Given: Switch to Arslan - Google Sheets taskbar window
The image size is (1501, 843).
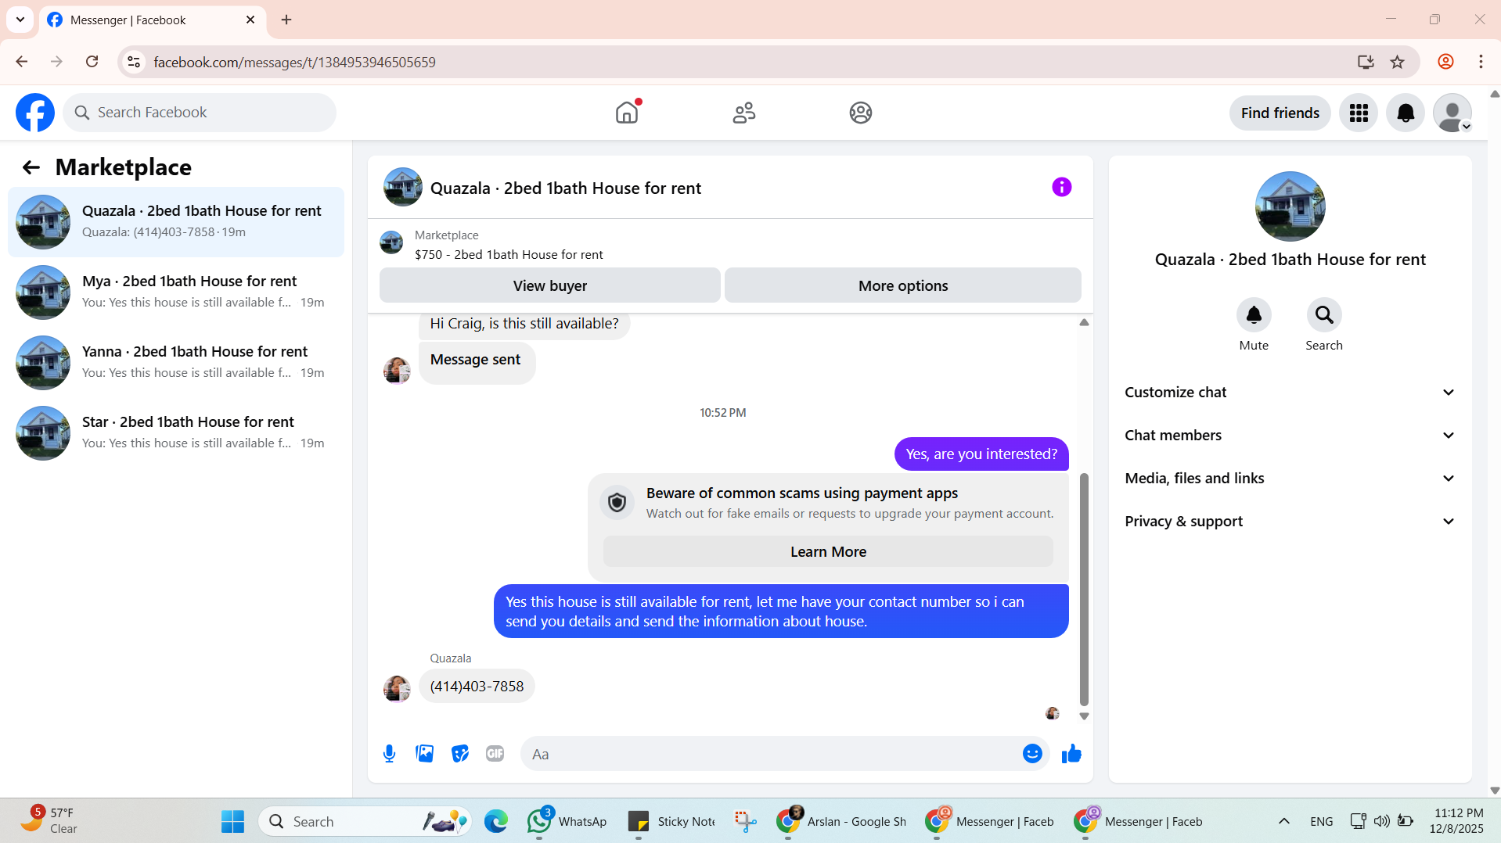Looking at the screenshot, I should tap(841, 821).
